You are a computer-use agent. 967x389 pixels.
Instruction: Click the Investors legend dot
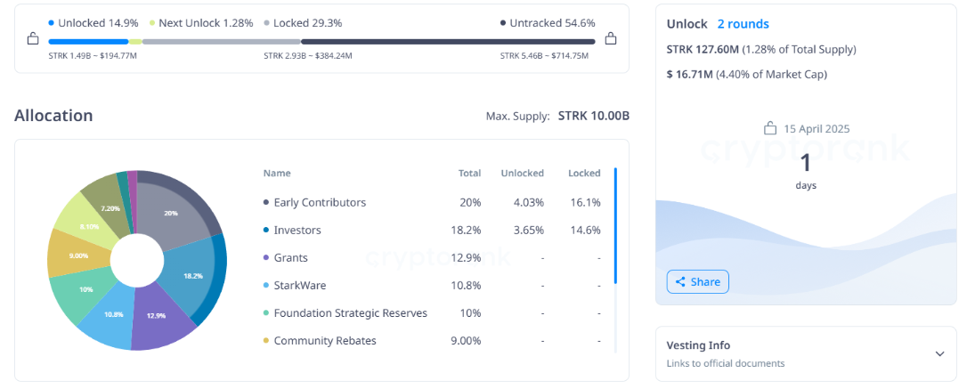[x=266, y=231]
